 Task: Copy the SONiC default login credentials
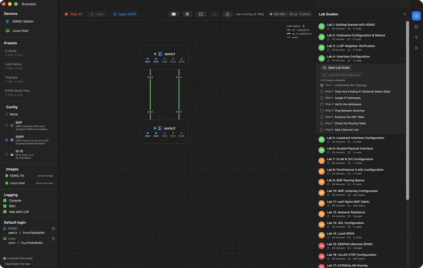(x=53, y=229)
